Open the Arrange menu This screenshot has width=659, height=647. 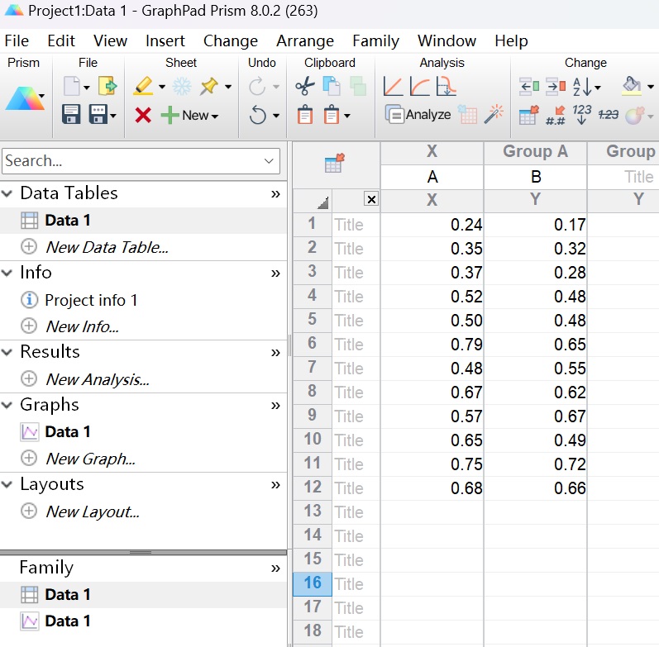click(x=305, y=40)
